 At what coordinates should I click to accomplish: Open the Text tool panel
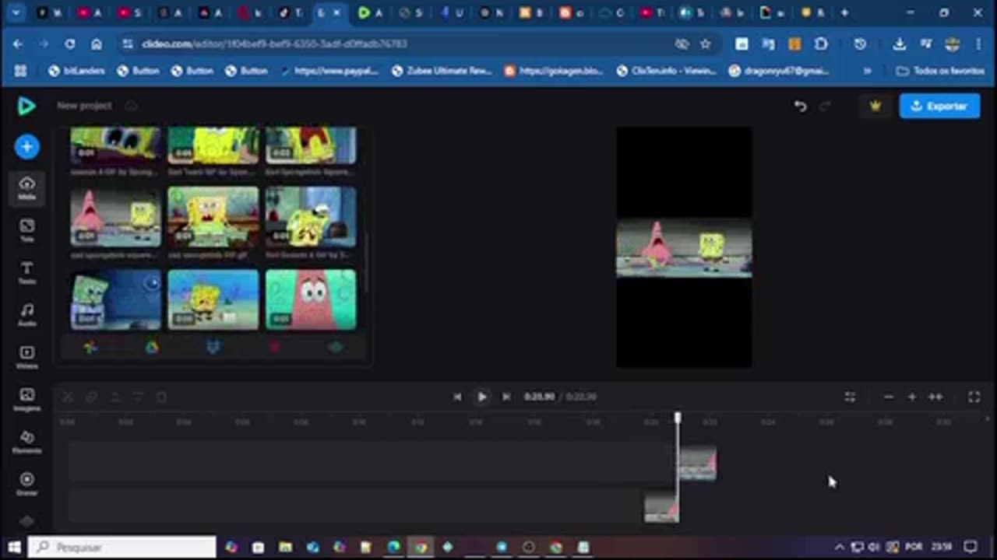click(x=27, y=272)
